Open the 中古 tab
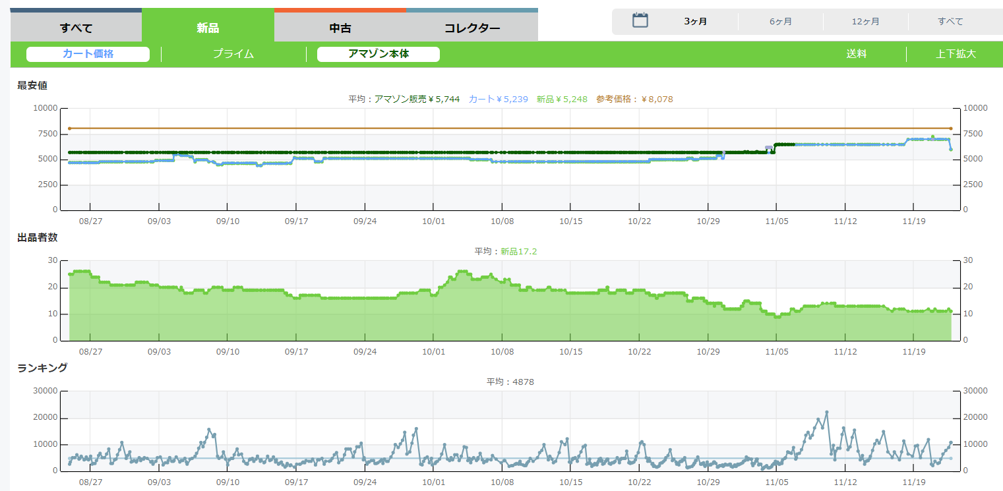 pyautogui.click(x=340, y=28)
